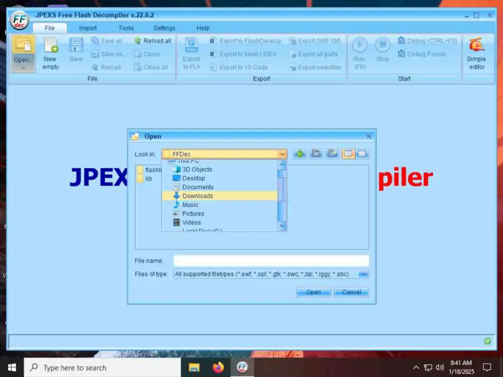The height and width of the screenshot is (377, 503).
Task: Open the network icon in system tray
Action: 428,367
